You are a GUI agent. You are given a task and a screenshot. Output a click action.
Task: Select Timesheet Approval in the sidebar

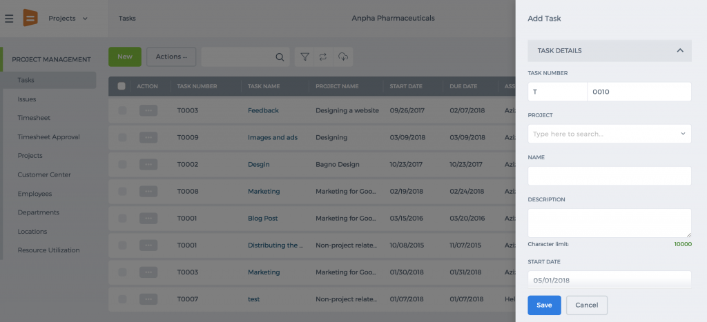click(x=49, y=137)
